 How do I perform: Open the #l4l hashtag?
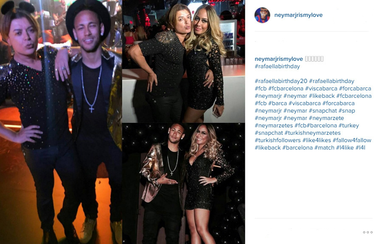click(360, 148)
